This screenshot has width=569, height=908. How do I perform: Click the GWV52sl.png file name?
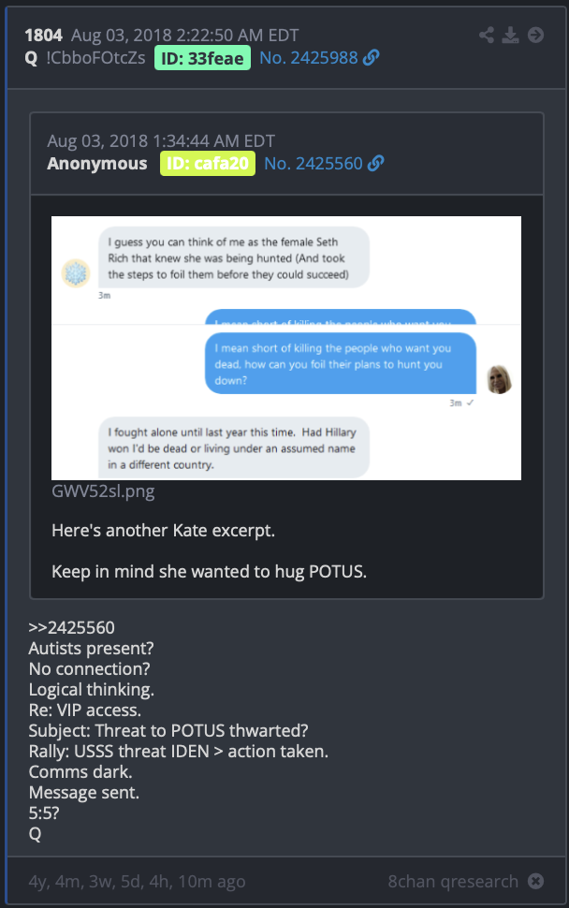pyautogui.click(x=103, y=491)
